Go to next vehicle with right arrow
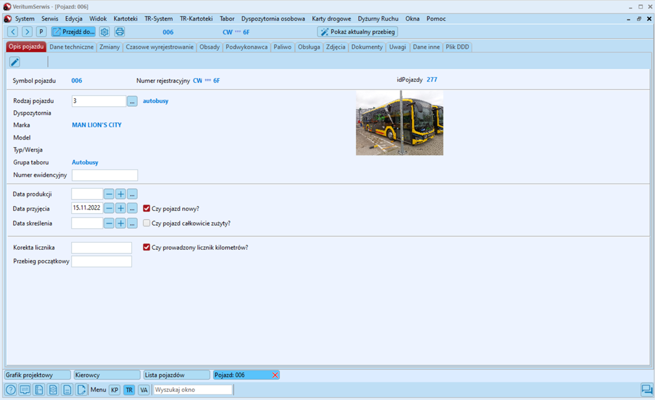Image resolution: width=655 pixels, height=400 pixels. click(27, 32)
